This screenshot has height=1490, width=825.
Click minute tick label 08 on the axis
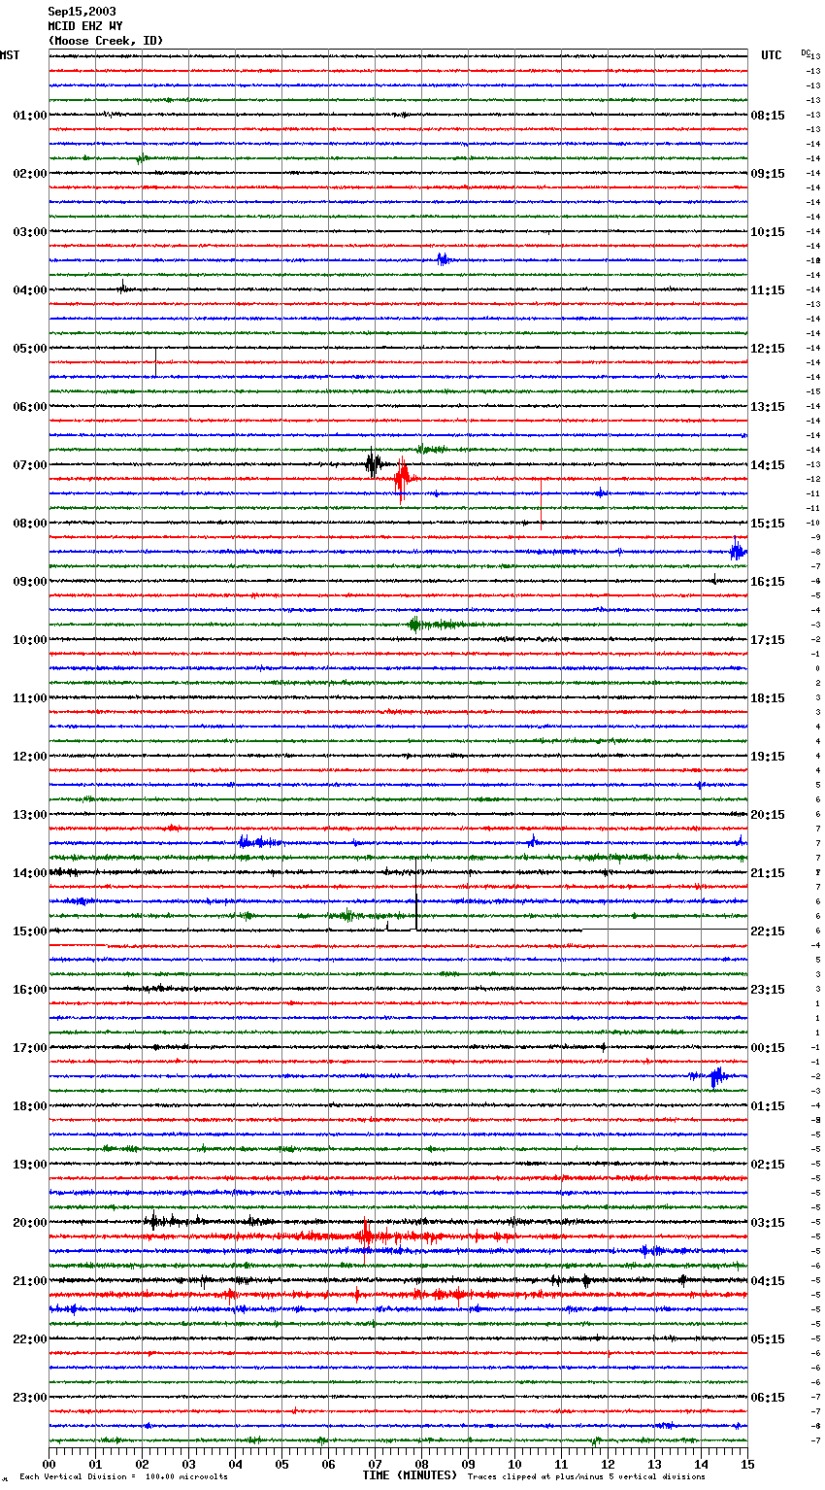(421, 1464)
